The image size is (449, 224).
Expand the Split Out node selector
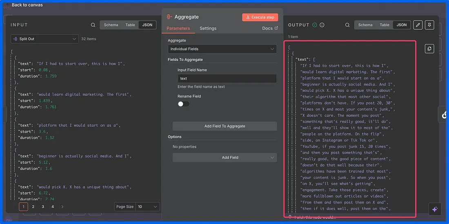coord(44,39)
